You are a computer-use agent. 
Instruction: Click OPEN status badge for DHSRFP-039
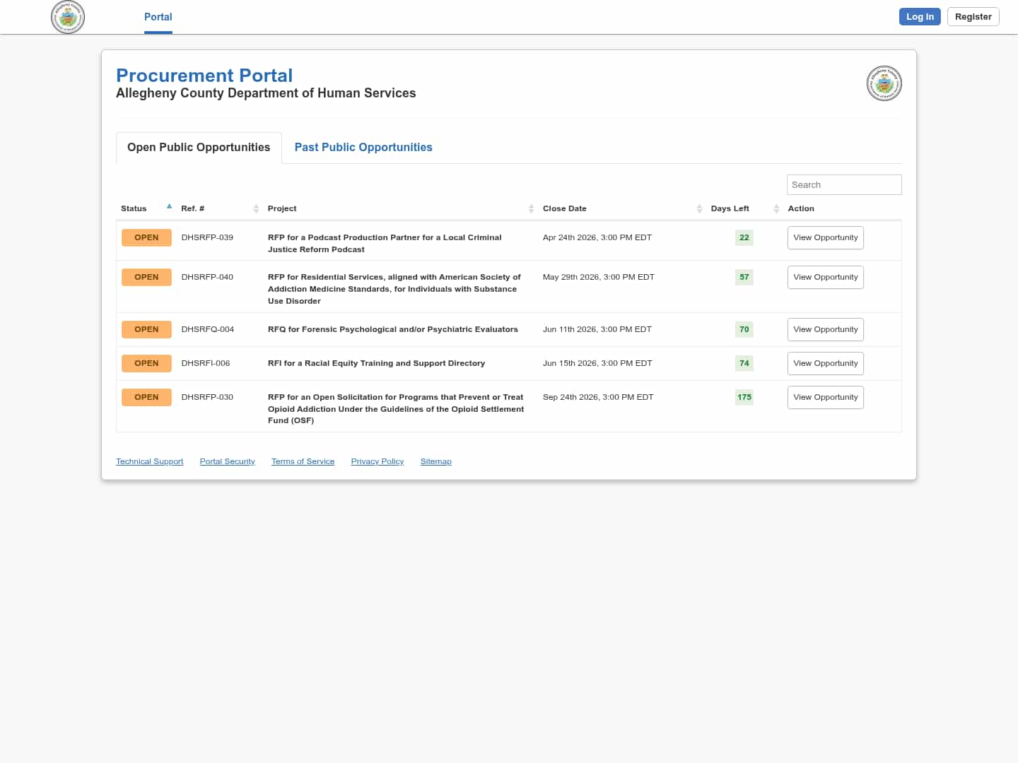[x=146, y=237]
